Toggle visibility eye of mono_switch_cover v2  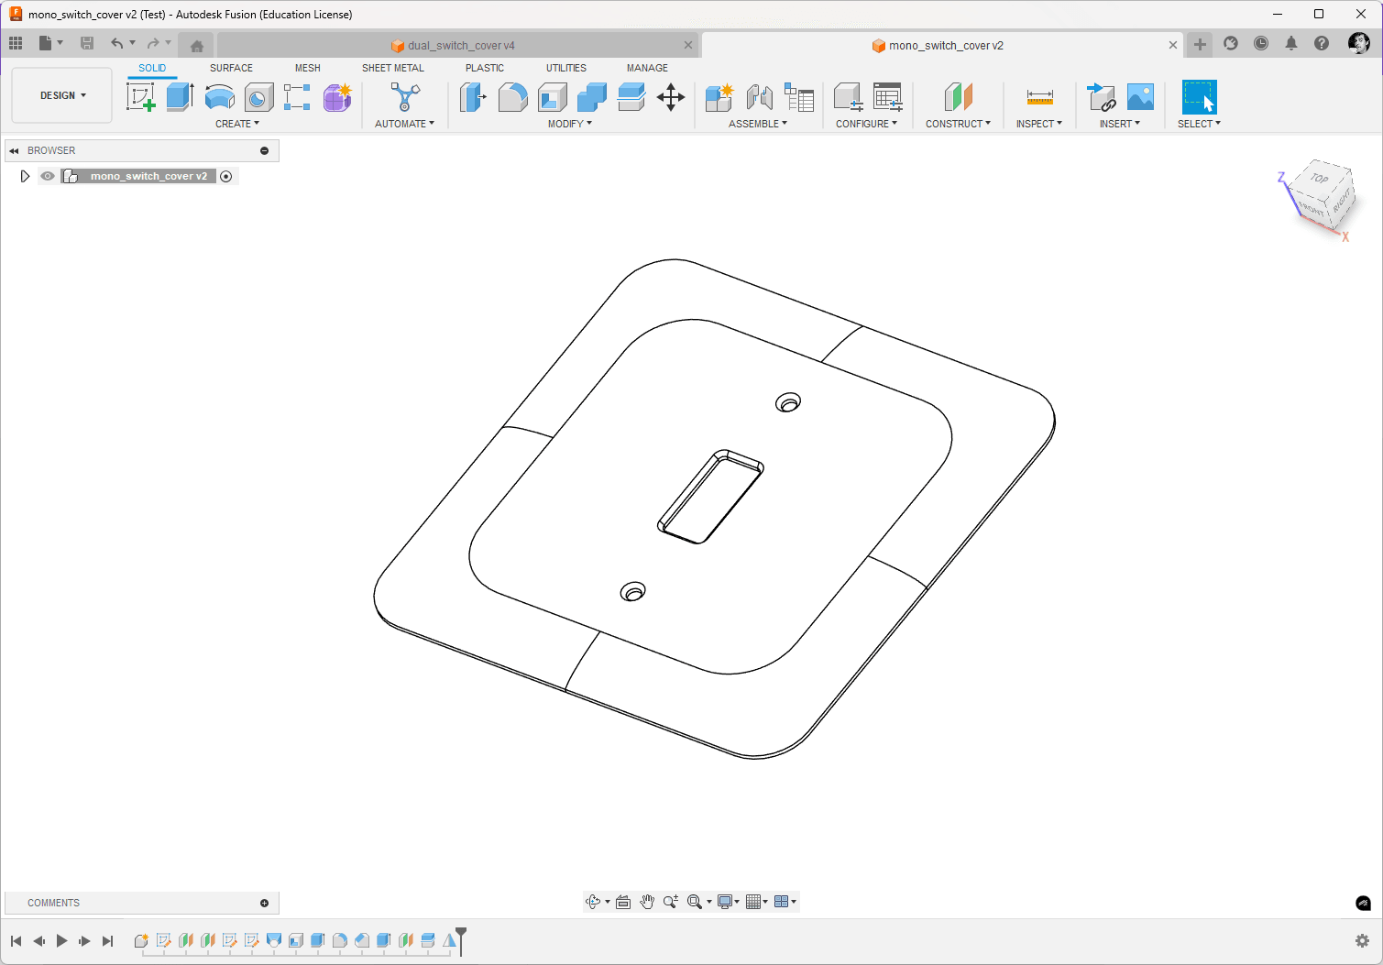pyautogui.click(x=48, y=176)
